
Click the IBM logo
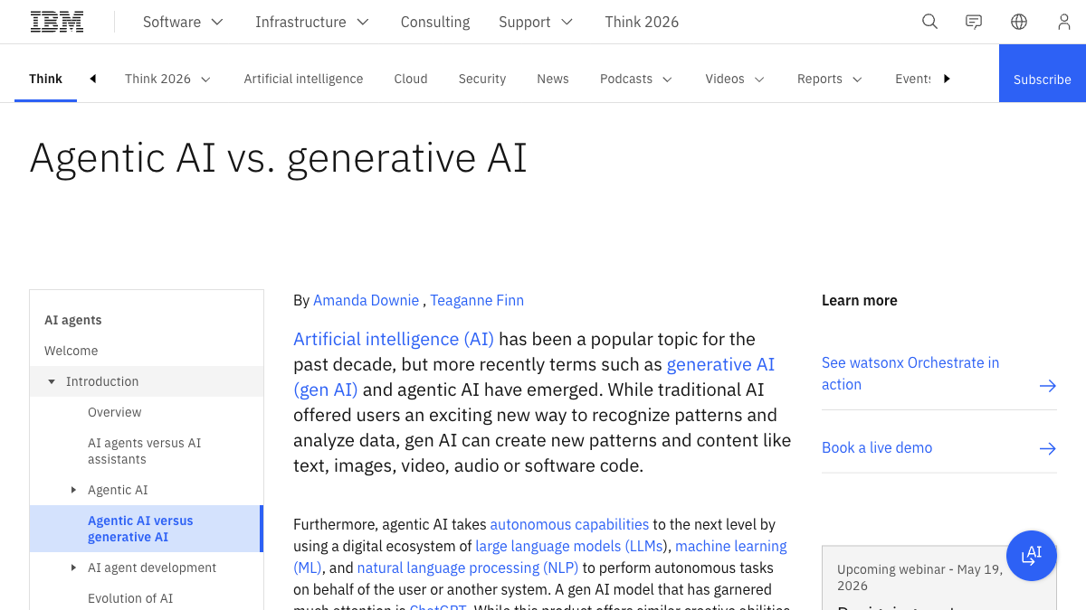coord(56,20)
